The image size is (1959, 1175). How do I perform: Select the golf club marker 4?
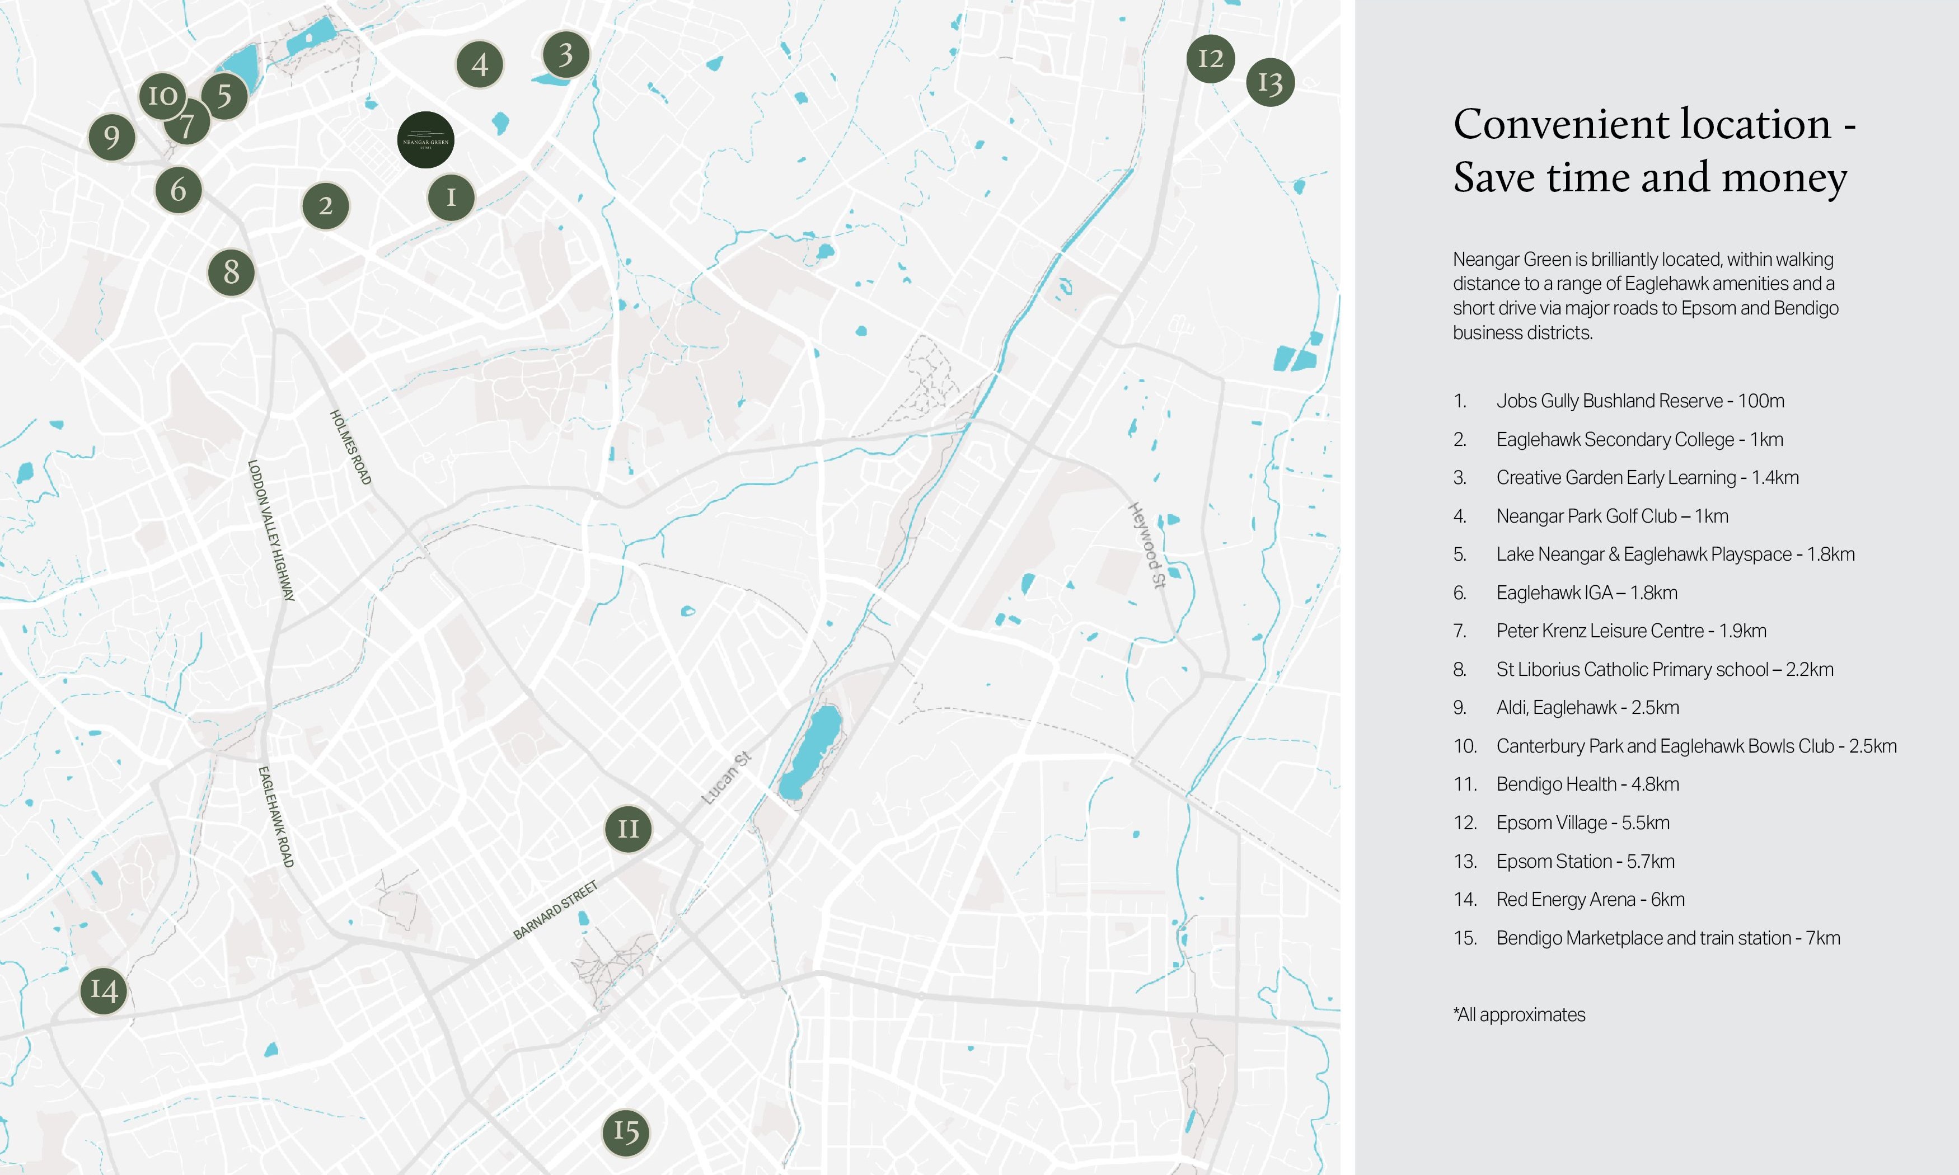tap(480, 65)
